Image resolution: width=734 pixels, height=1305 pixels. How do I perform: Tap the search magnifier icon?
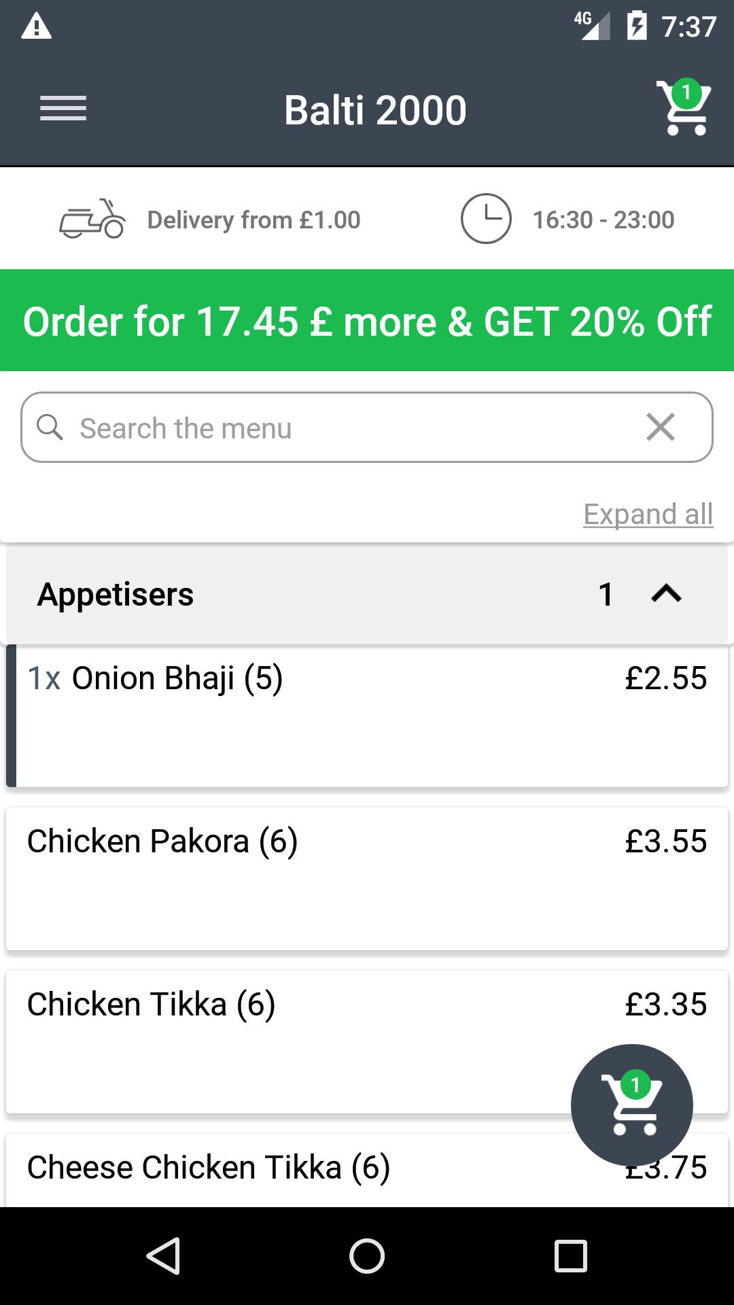click(x=50, y=428)
